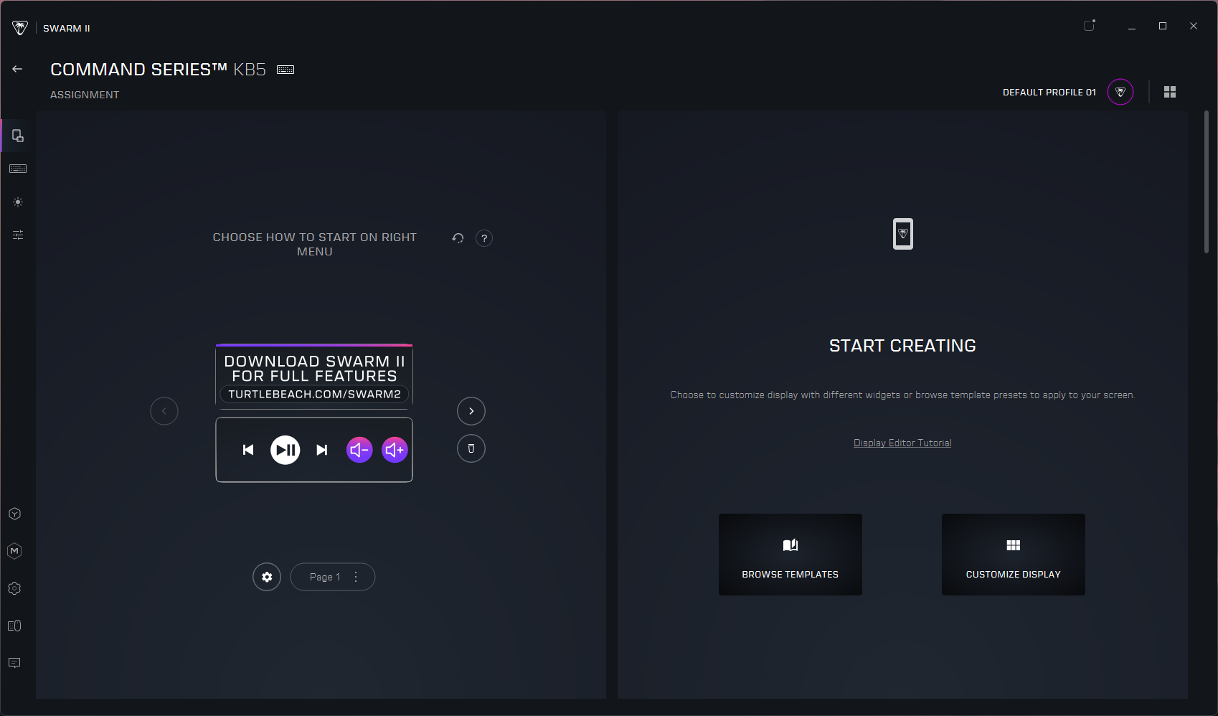Switch to the keyboard key assignment tab
Image resolution: width=1218 pixels, height=716 pixels.
[x=18, y=169]
